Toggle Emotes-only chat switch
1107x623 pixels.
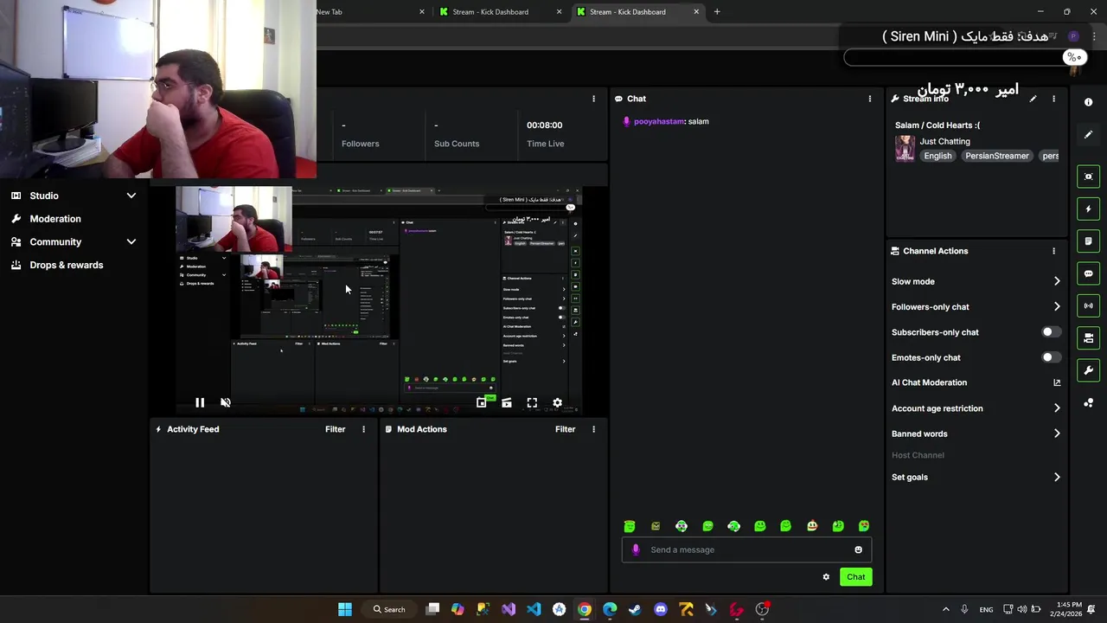point(1050,357)
